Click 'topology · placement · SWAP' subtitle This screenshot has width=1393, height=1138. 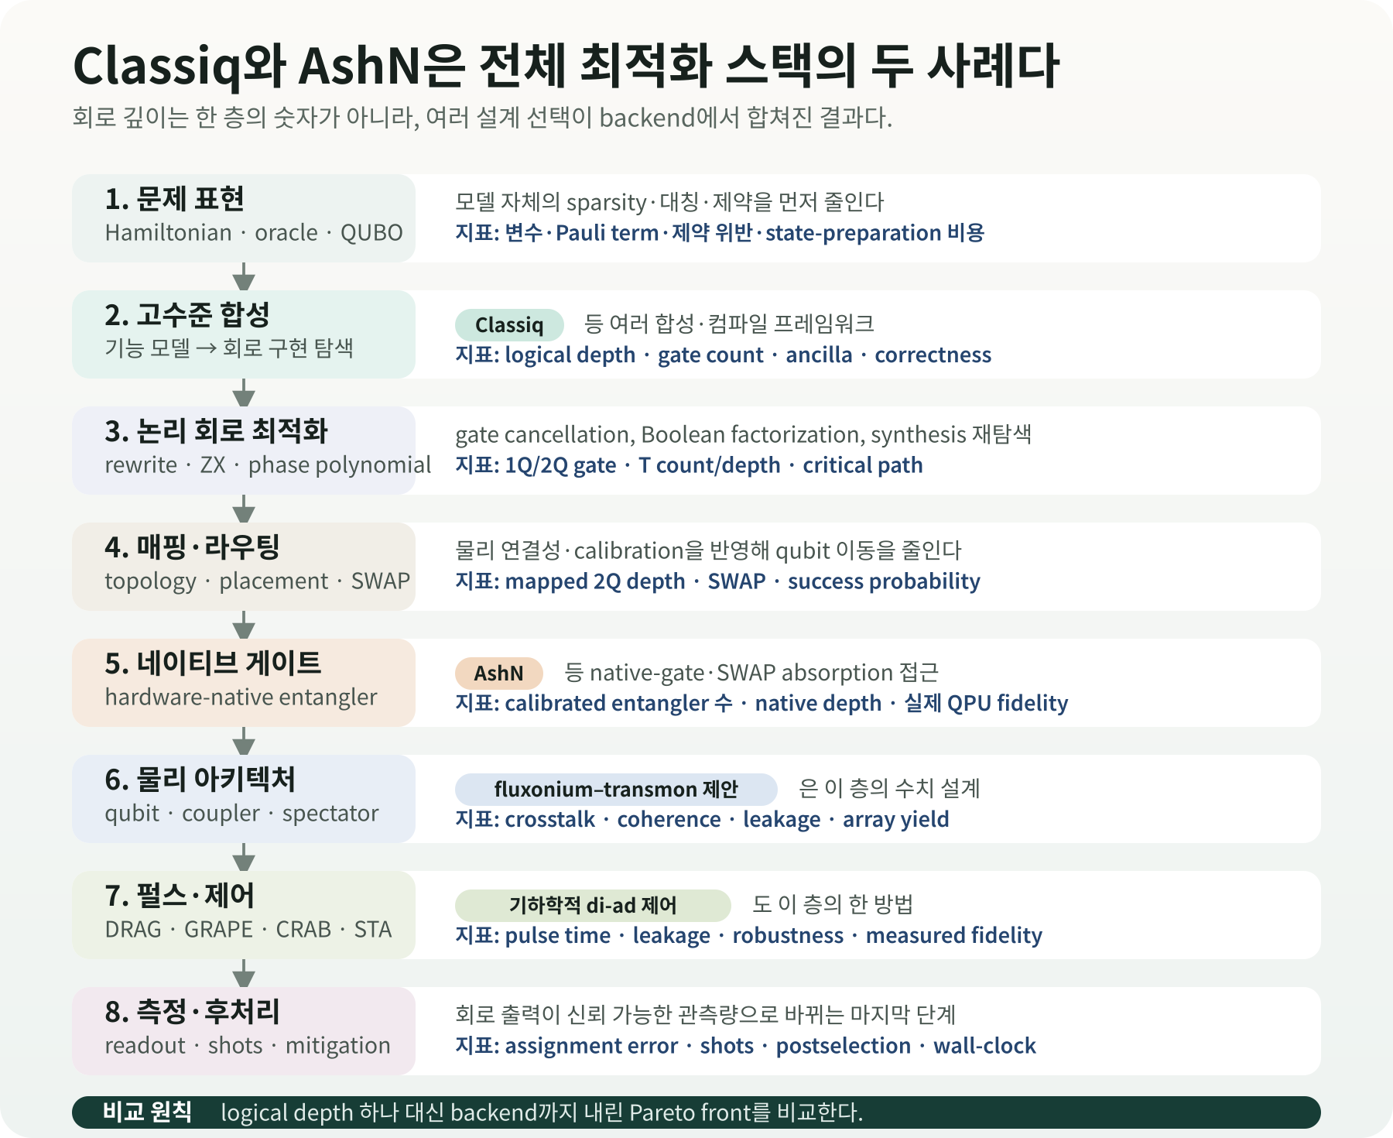coord(258,581)
